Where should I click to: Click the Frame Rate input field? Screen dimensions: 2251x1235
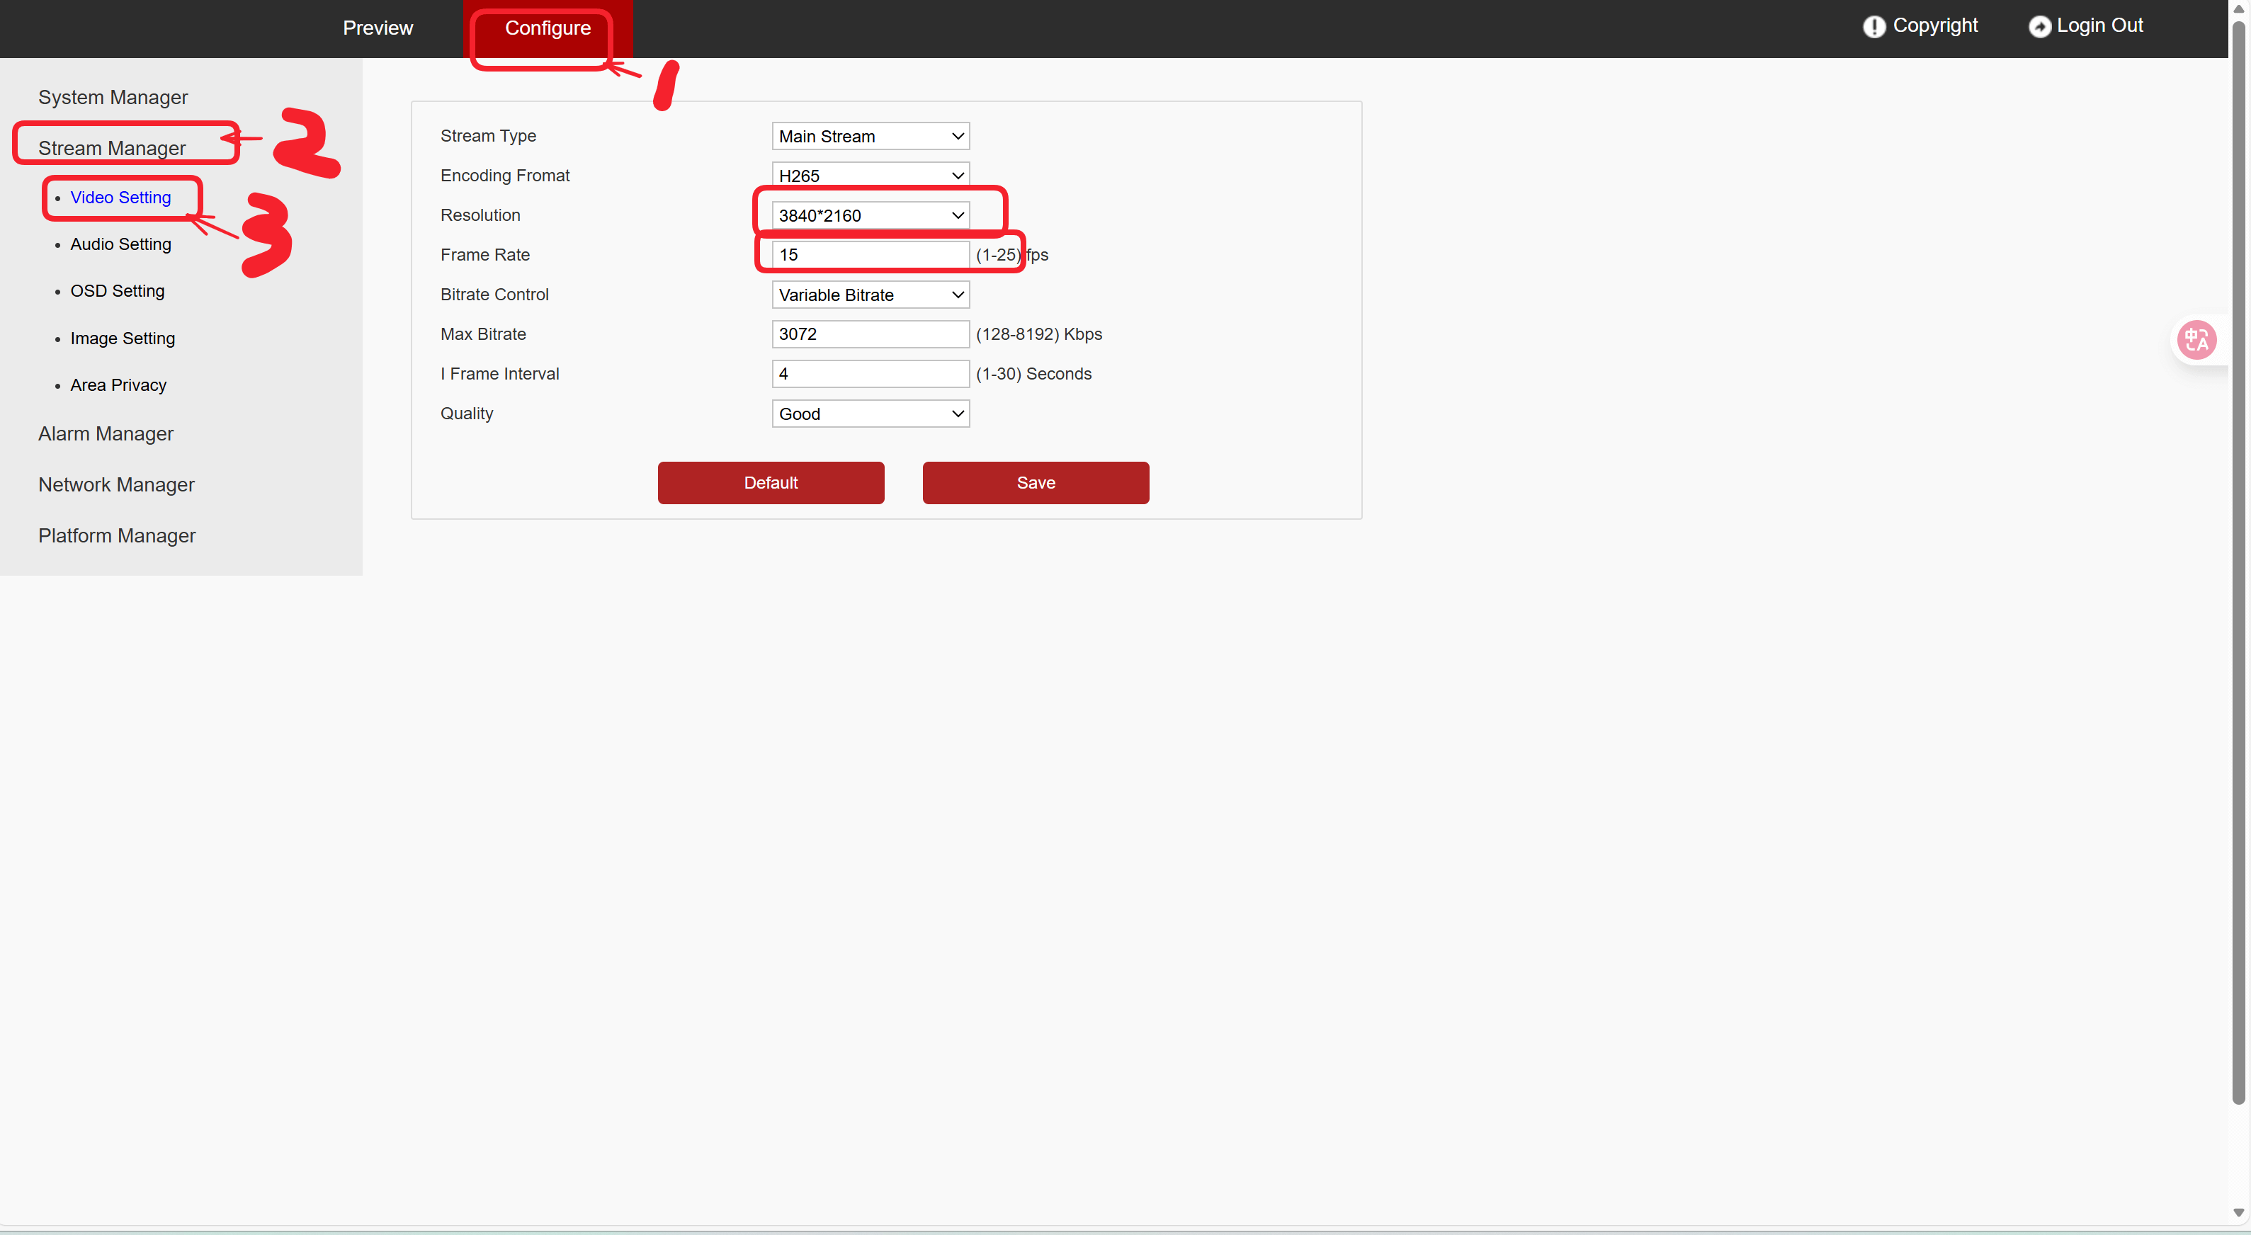[x=870, y=255]
